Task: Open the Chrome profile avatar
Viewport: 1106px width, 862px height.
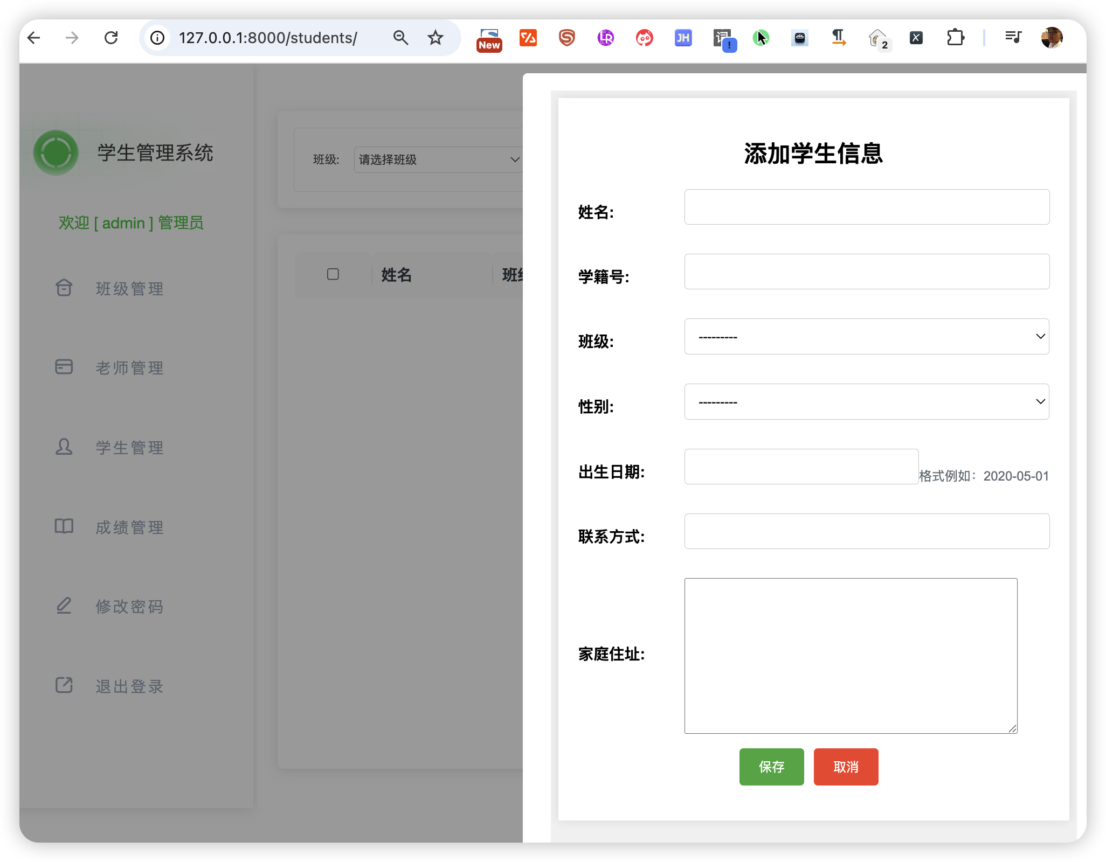Action: point(1051,38)
